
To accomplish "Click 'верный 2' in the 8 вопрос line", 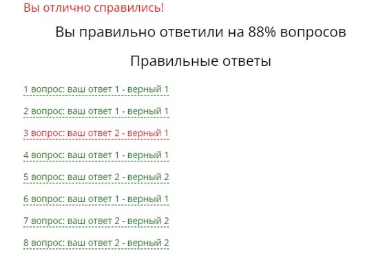I will 148,243.
